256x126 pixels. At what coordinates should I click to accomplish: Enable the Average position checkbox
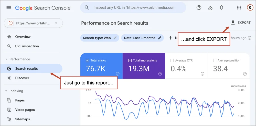click(x=215, y=60)
